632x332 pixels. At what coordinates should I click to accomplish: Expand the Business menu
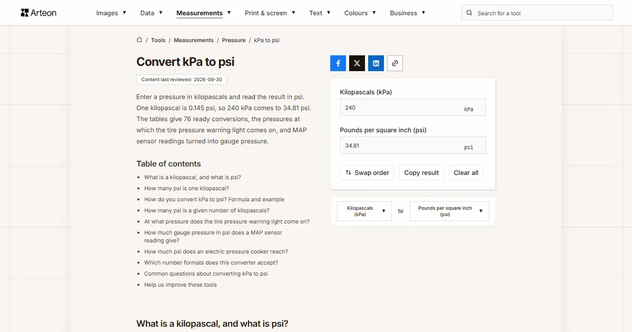[x=408, y=13]
